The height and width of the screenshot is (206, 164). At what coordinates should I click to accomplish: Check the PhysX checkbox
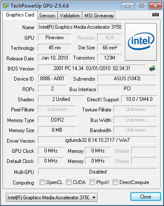[92, 182]
